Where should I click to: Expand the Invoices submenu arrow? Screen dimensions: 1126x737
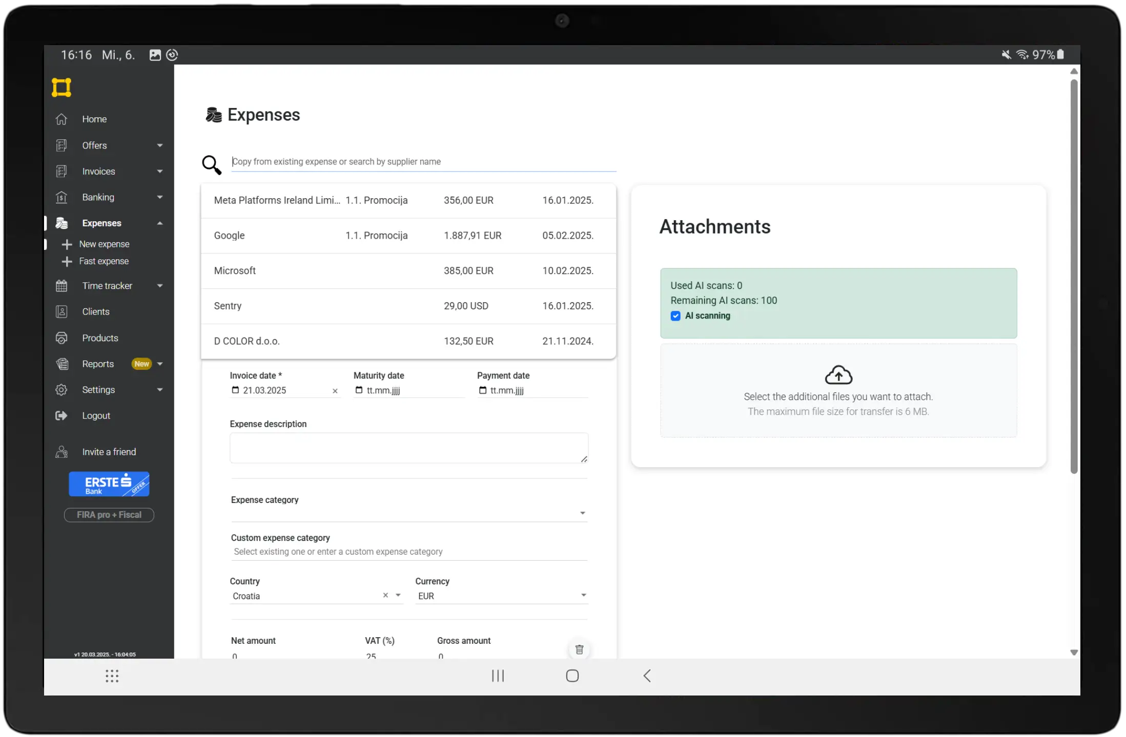click(x=160, y=172)
